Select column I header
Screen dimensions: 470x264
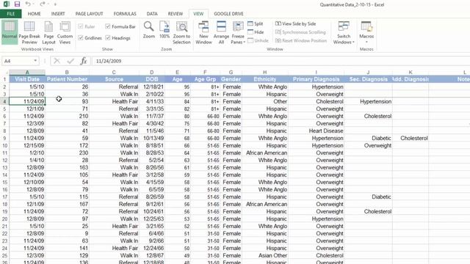pos(316,72)
